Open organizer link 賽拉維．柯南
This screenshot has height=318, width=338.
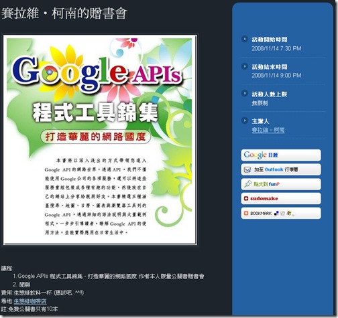tap(268, 130)
